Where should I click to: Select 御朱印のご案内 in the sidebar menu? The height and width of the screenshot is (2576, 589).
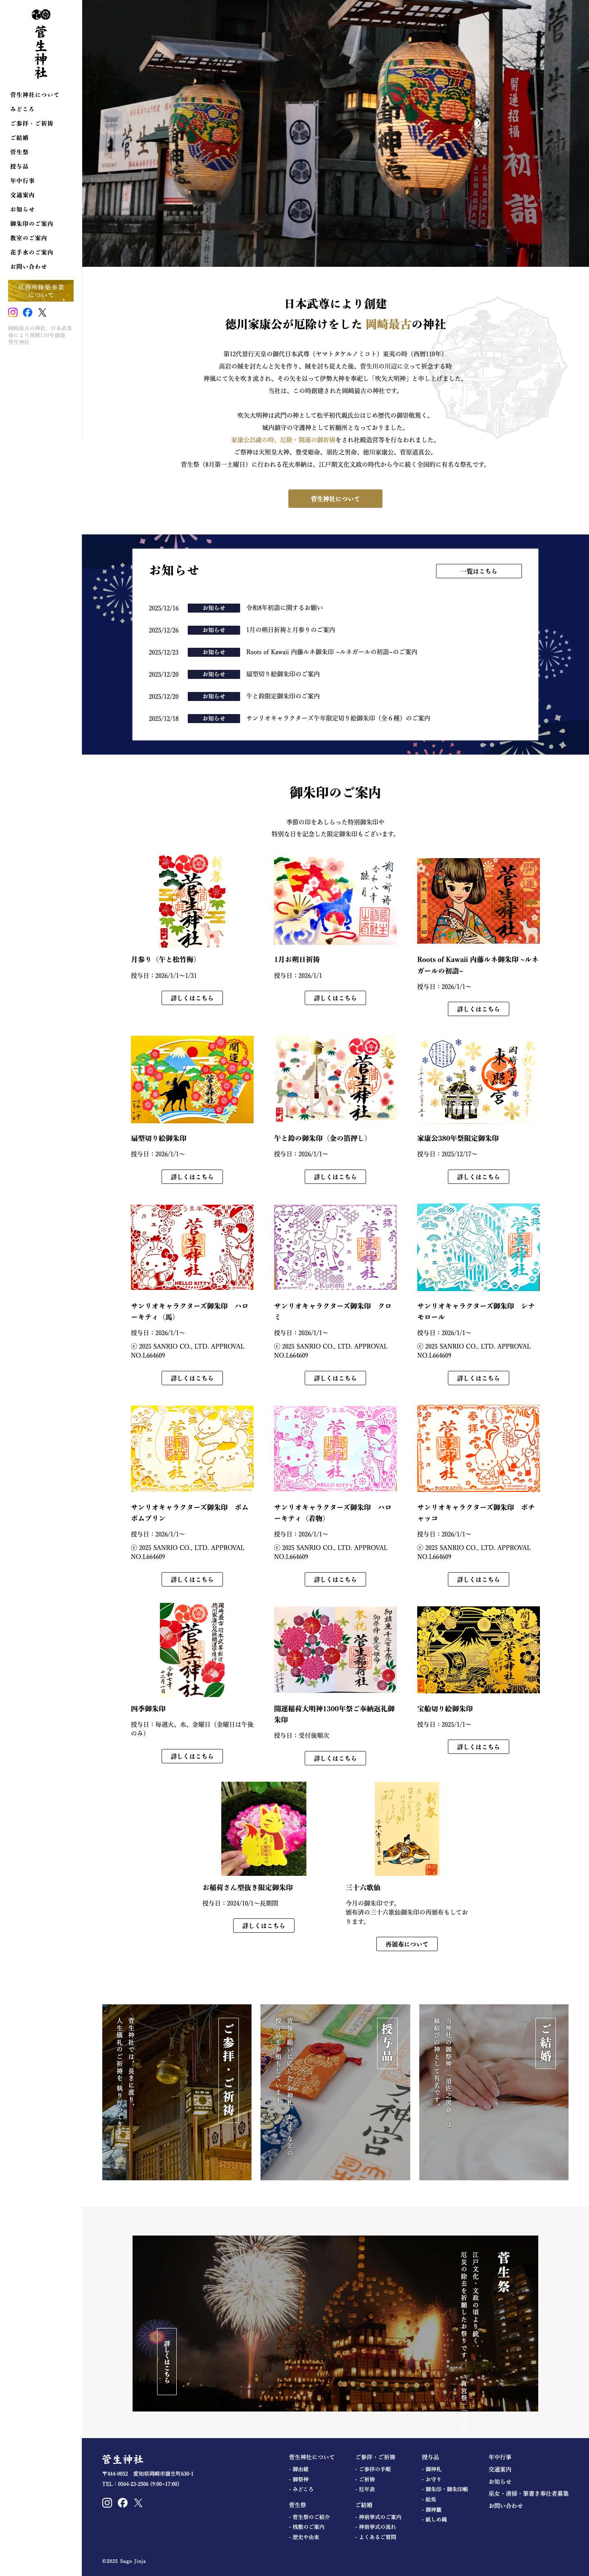point(32,224)
